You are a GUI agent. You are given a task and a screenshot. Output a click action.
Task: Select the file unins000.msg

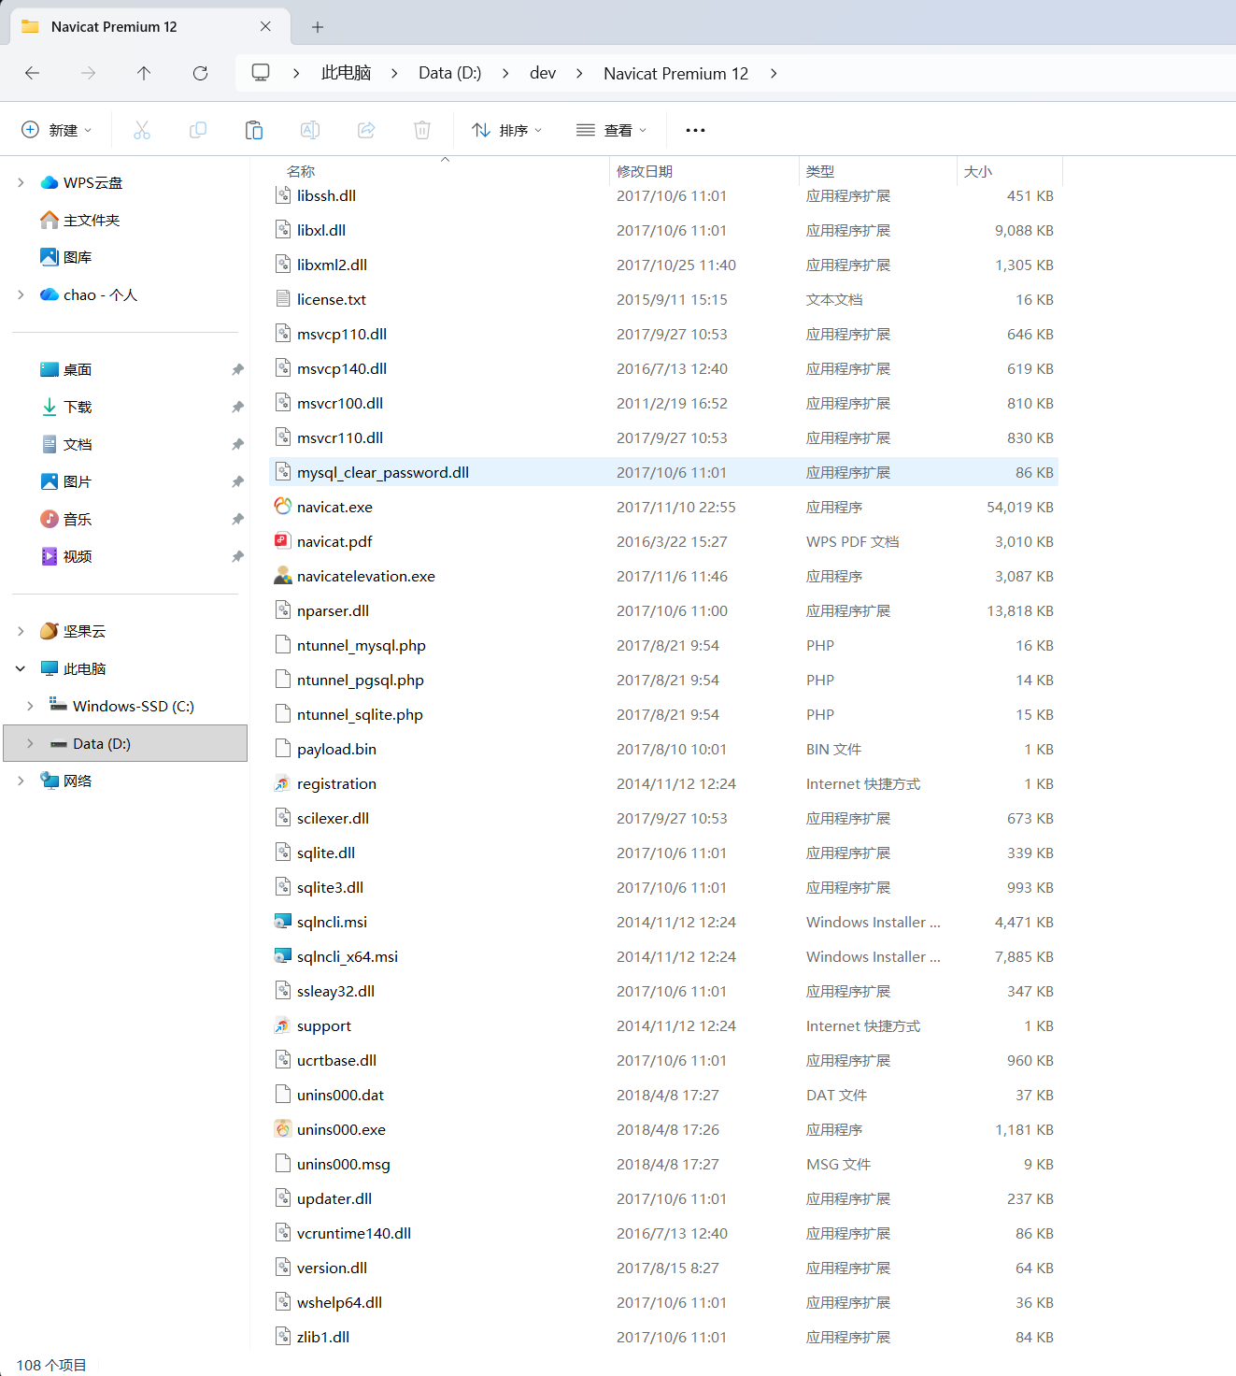(x=663, y=1164)
